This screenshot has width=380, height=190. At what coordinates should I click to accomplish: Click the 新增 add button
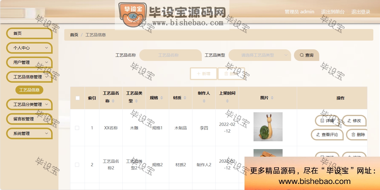[x=204, y=74]
